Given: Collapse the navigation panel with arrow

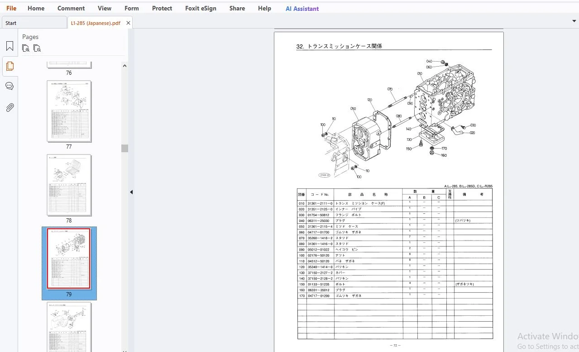Looking at the screenshot, I should pos(131,192).
